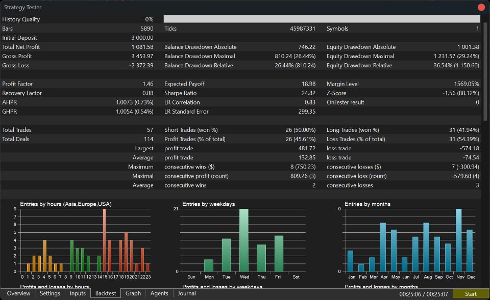Viewport: 490px width, 300px height.
Task: Click the Entries by hours chart title
Action: [66, 204]
